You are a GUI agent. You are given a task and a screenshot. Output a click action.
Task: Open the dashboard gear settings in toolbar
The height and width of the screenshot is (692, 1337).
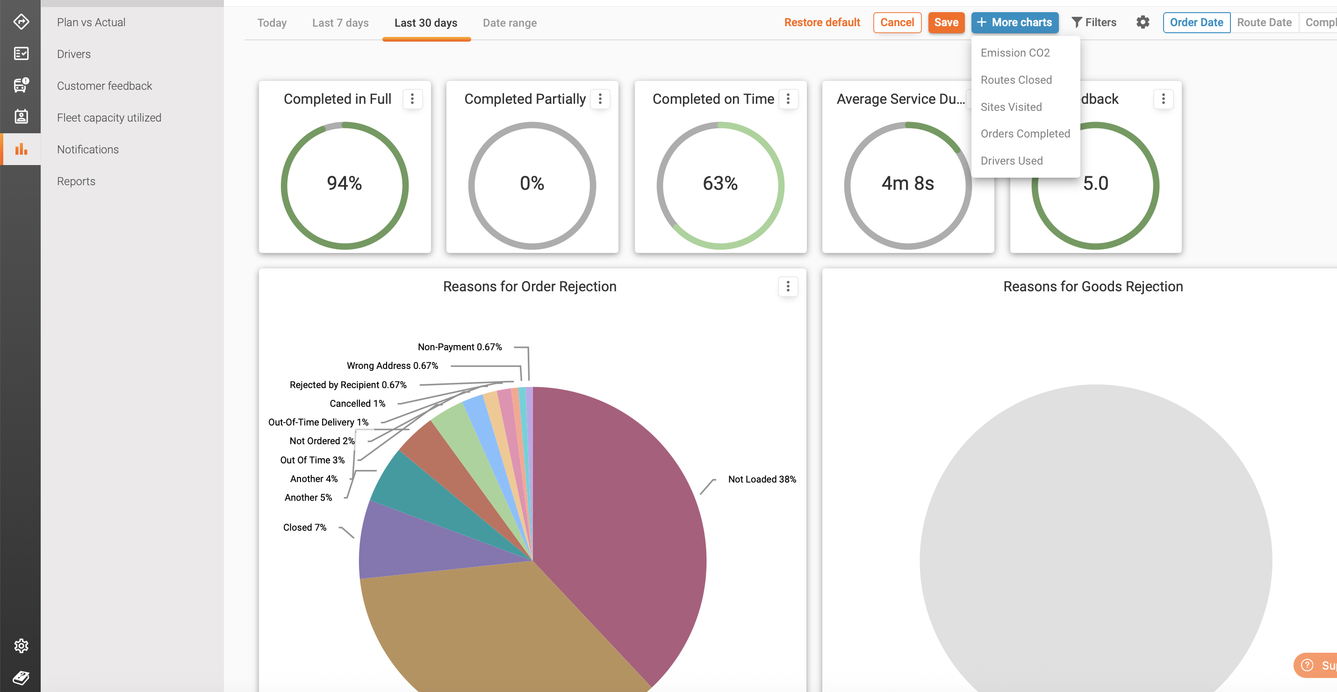tap(1143, 22)
